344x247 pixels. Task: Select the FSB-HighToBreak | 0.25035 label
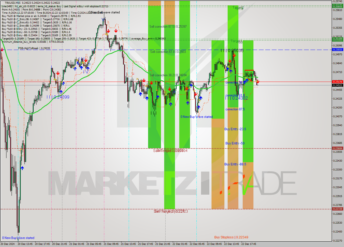(34, 48)
